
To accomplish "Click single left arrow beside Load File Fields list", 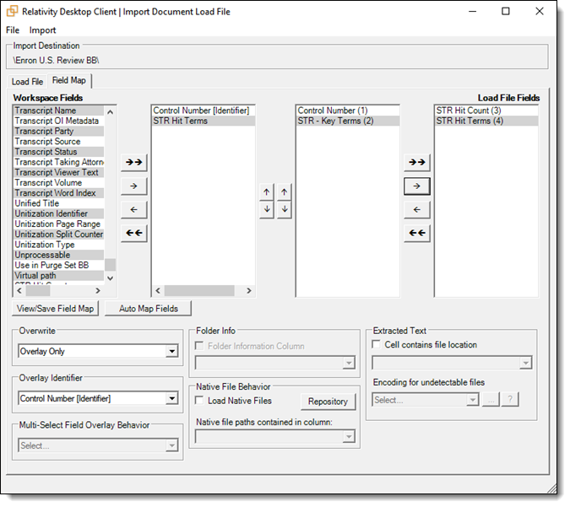I will tap(417, 209).
